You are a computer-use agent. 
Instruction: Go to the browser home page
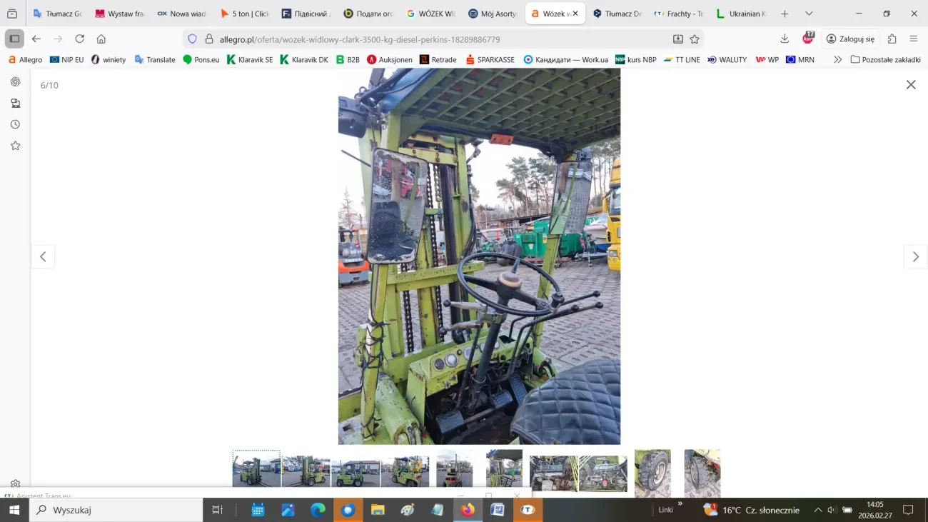click(101, 39)
